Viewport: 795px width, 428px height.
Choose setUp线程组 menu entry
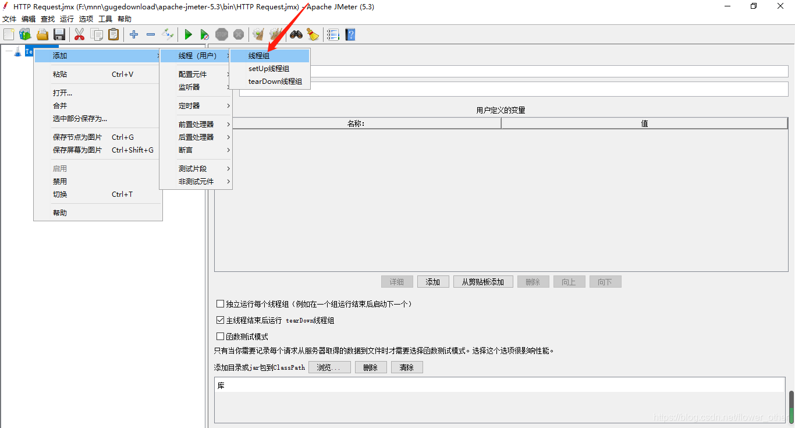click(x=270, y=69)
